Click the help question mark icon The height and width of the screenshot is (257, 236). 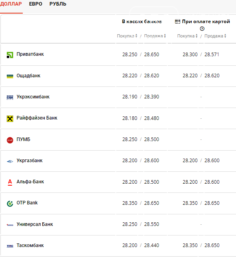202,29
